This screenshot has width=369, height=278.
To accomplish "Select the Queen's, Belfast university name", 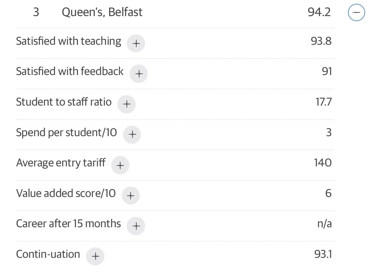I will point(102,12).
